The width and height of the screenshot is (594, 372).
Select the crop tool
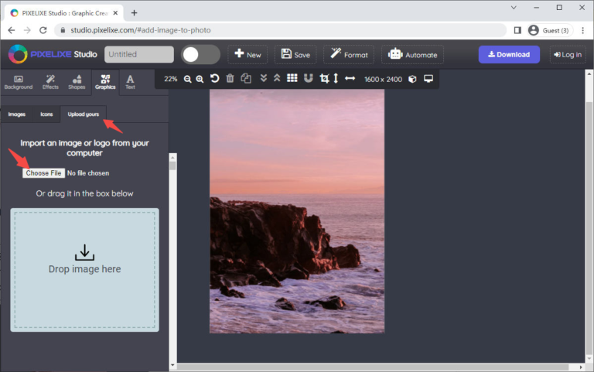click(324, 79)
